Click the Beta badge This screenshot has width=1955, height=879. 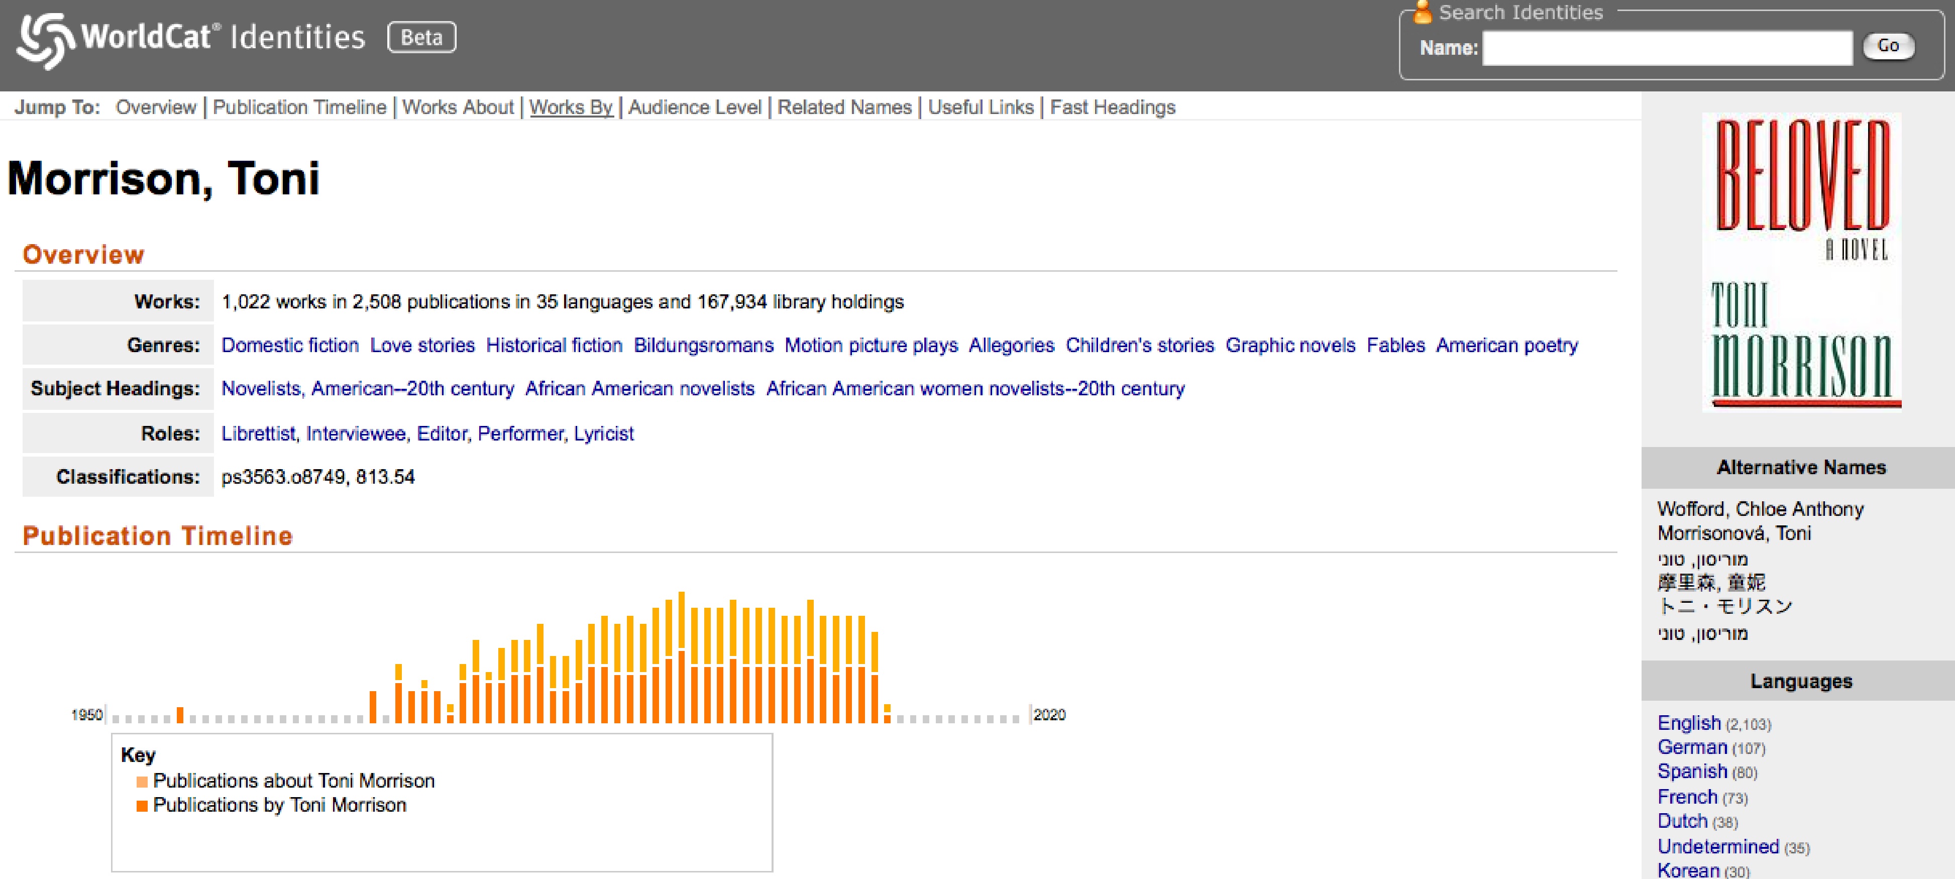click(421, 37)
